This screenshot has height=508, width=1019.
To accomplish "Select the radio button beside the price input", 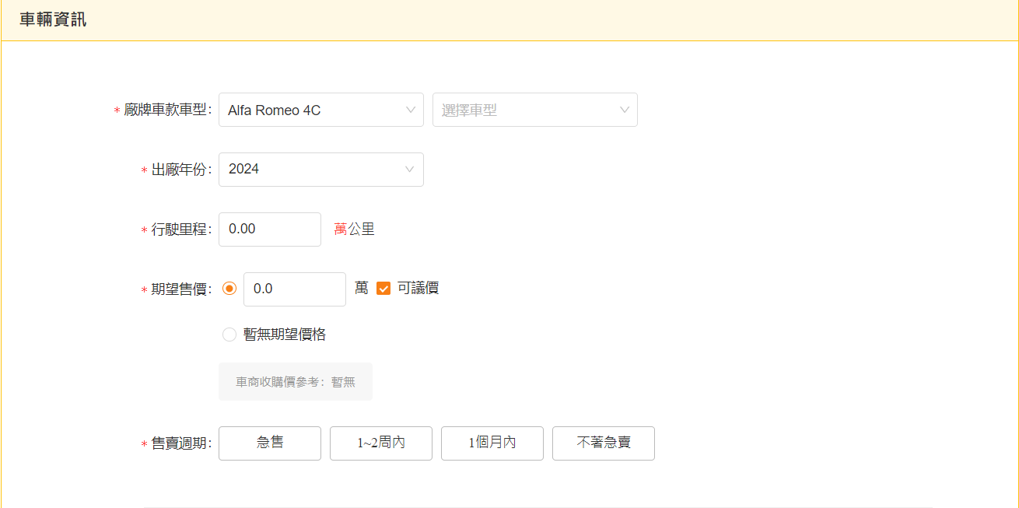I will (x=229, y=289).
